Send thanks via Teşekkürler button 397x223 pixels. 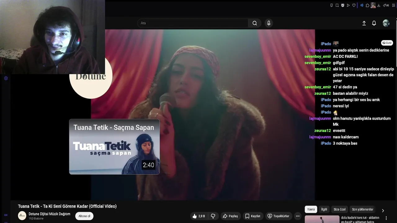click(x=278, y=216)
